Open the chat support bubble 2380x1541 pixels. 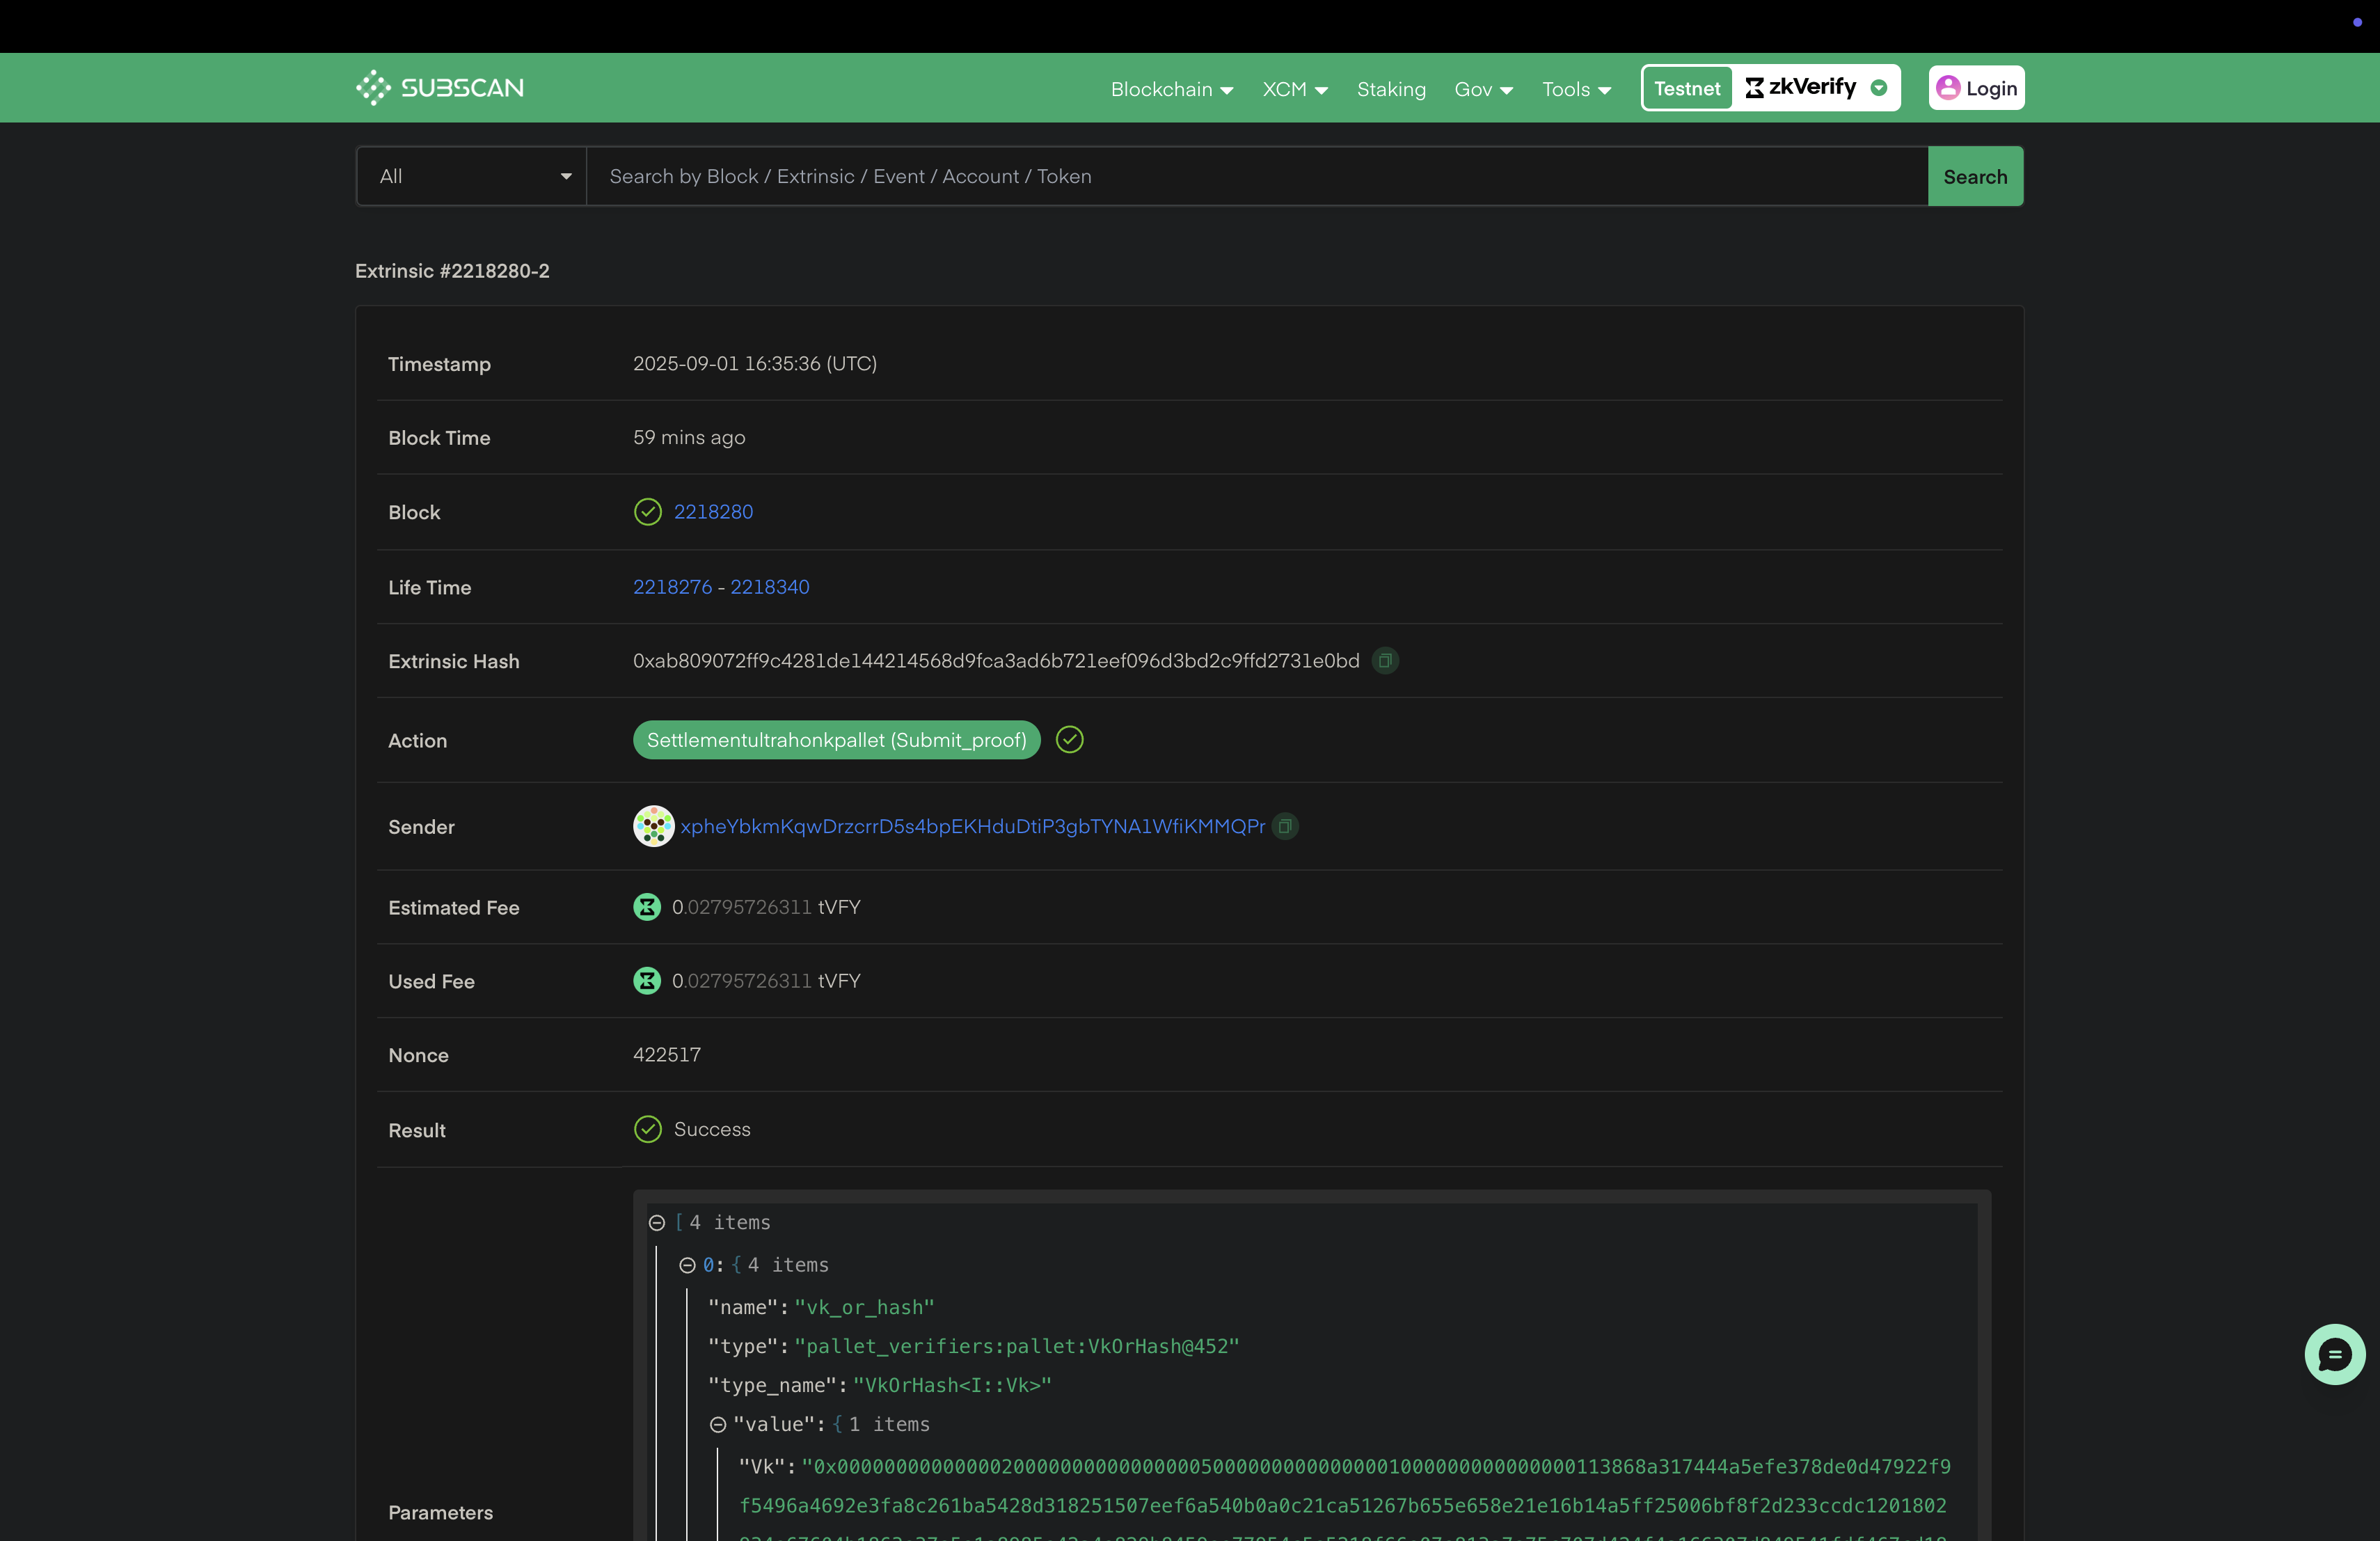coord(2334,1355)
